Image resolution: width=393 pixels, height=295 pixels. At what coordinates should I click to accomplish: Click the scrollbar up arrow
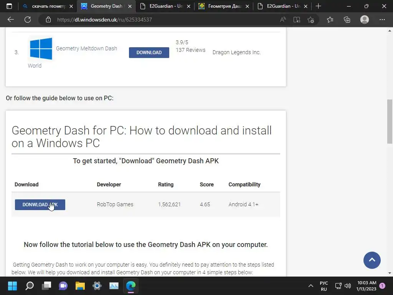click(390, 31)
